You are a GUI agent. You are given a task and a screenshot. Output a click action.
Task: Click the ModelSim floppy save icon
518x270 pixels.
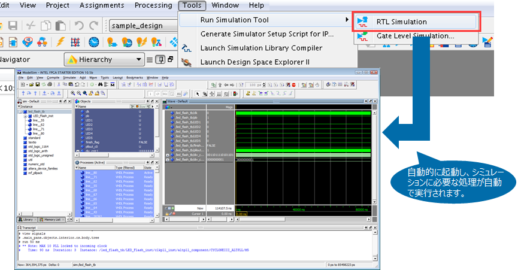37,85
